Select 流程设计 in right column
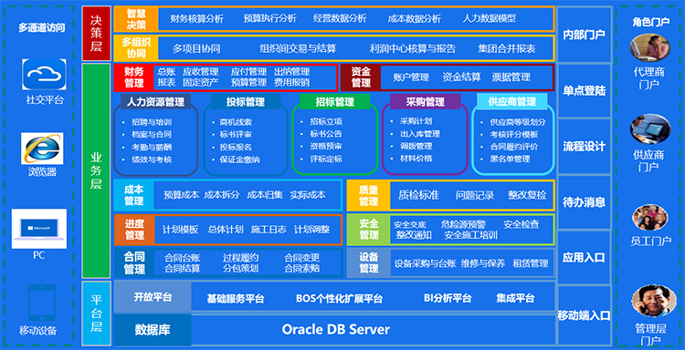 coord(585,146)
